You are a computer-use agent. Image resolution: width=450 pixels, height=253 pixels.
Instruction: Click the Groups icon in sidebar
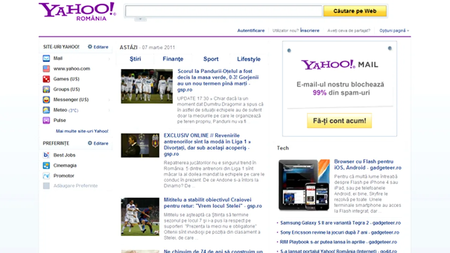[46, 89]
